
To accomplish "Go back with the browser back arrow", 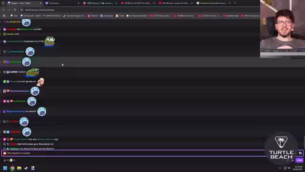I will pos(3,10).
